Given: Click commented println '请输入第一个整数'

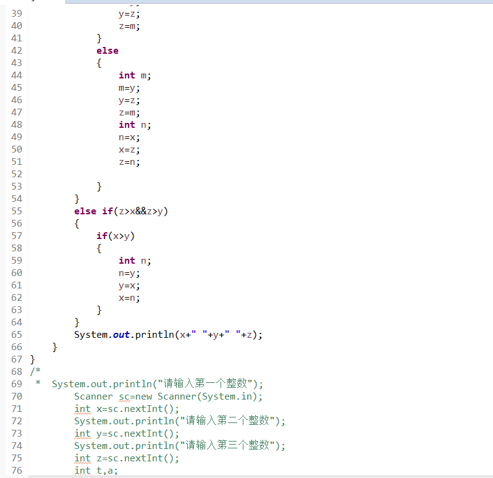Looking at the screenshot, I should (157, 384).
